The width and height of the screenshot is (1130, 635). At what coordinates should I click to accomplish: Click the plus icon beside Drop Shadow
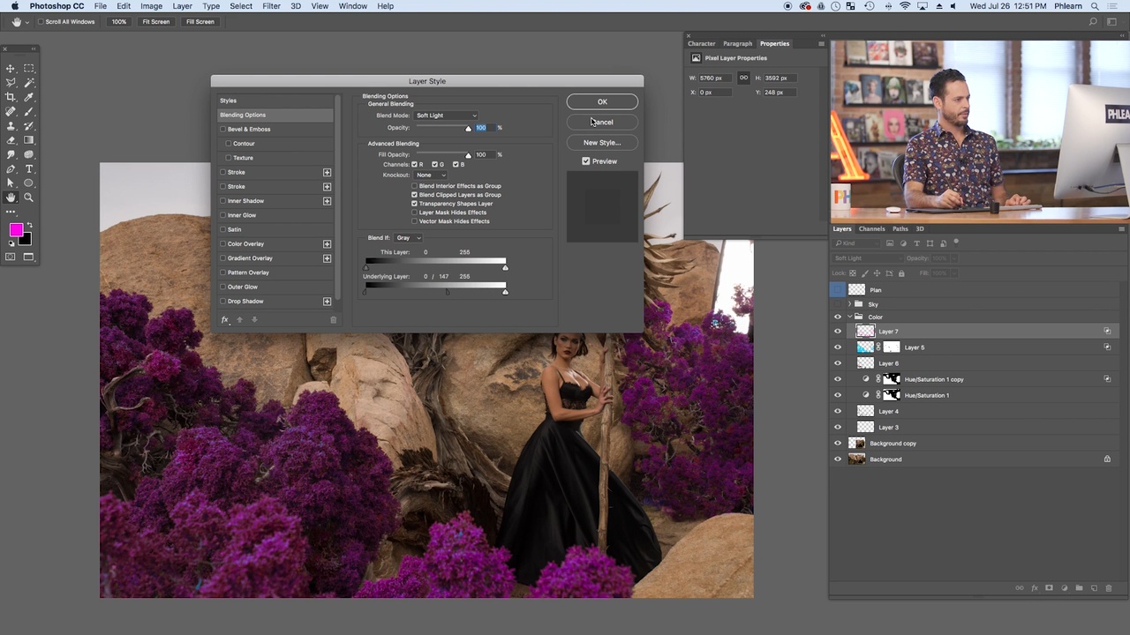327,301
